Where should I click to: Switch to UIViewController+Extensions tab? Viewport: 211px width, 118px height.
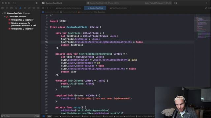coord(69,8)
